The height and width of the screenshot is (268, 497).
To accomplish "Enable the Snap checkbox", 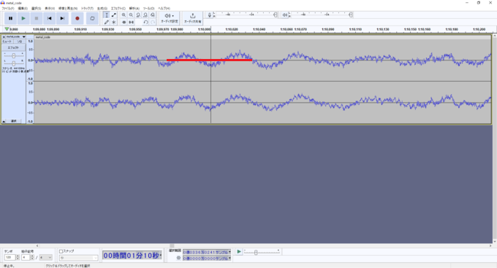I will pos(61,251).
